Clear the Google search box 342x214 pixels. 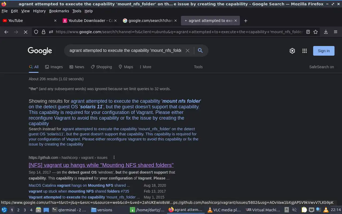(188, 51)
